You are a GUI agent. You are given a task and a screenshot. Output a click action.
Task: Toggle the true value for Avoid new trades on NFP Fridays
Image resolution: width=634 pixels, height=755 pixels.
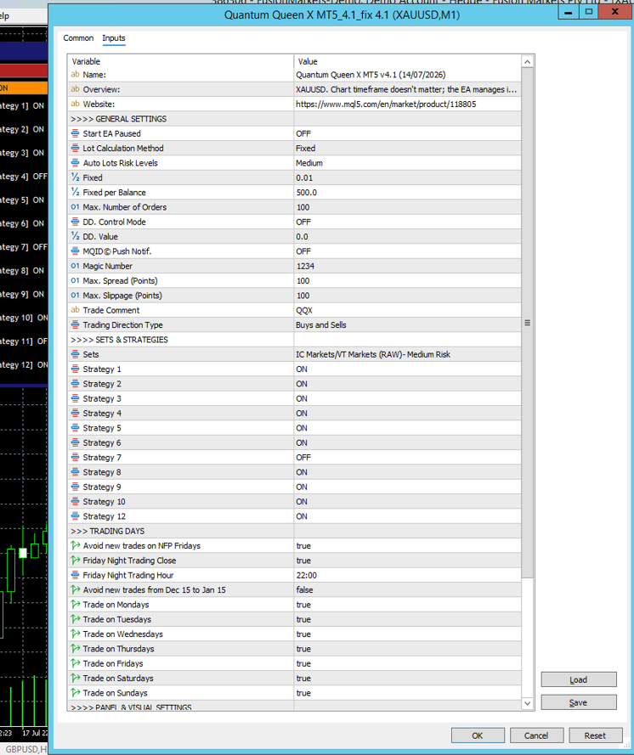coord(408,545)
